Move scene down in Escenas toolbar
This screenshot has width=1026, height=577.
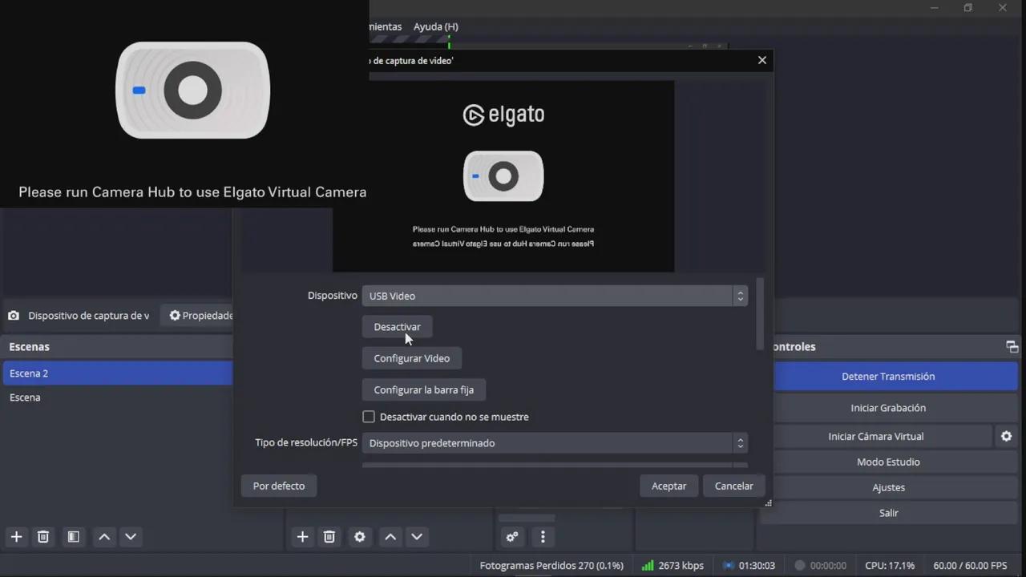click(x=131, y=537)
